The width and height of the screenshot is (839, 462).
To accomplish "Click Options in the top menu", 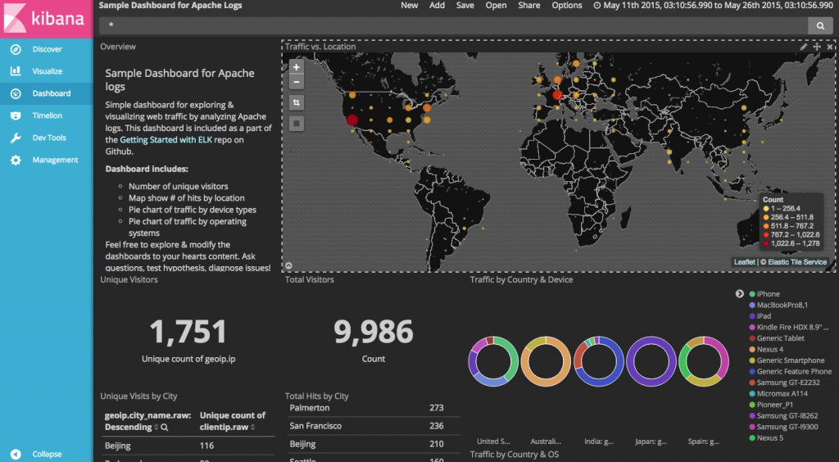I will (x=567, y=6).
